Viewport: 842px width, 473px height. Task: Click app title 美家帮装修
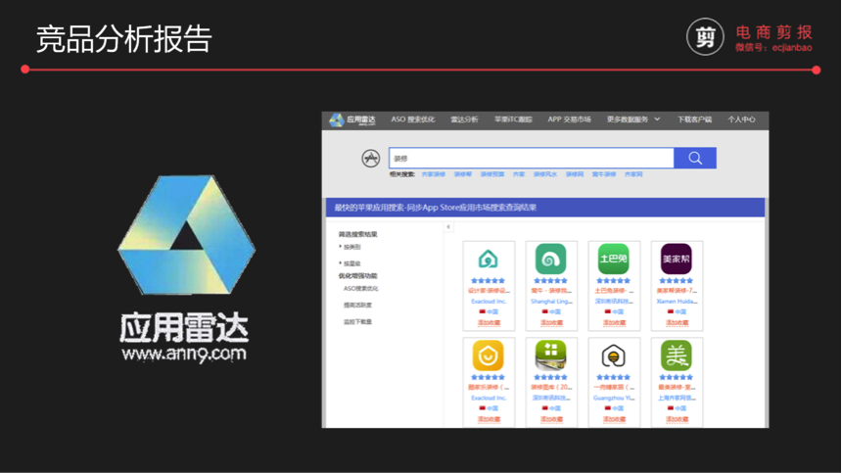677,291
